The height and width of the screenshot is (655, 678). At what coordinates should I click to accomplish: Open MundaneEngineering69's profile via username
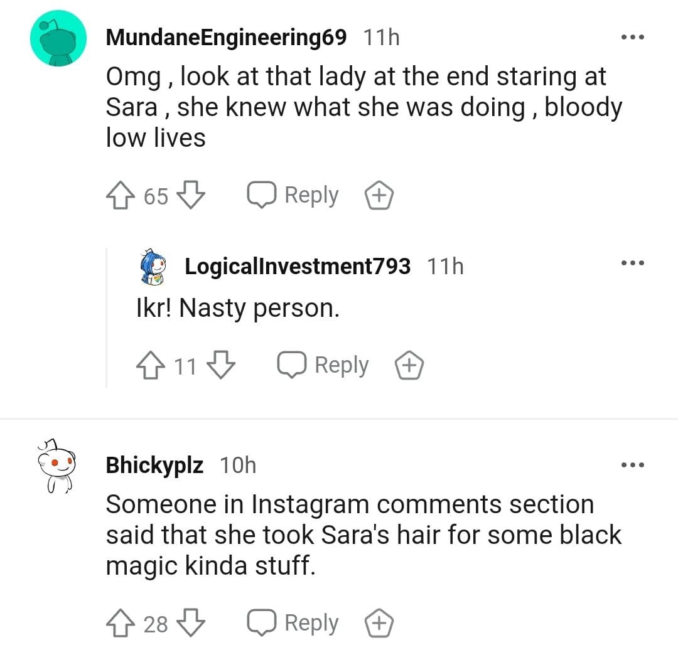coord(226,38)
